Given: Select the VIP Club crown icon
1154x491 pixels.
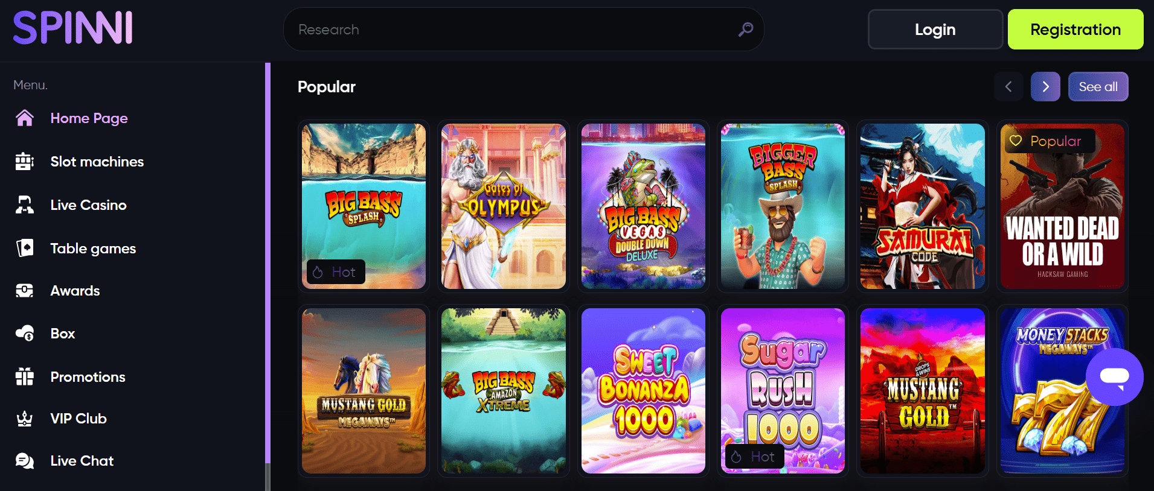Looking at the screenshot, I should 25,419.
